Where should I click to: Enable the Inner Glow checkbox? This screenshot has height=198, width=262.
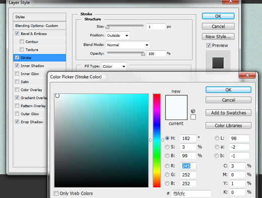(x=17, y=73)
